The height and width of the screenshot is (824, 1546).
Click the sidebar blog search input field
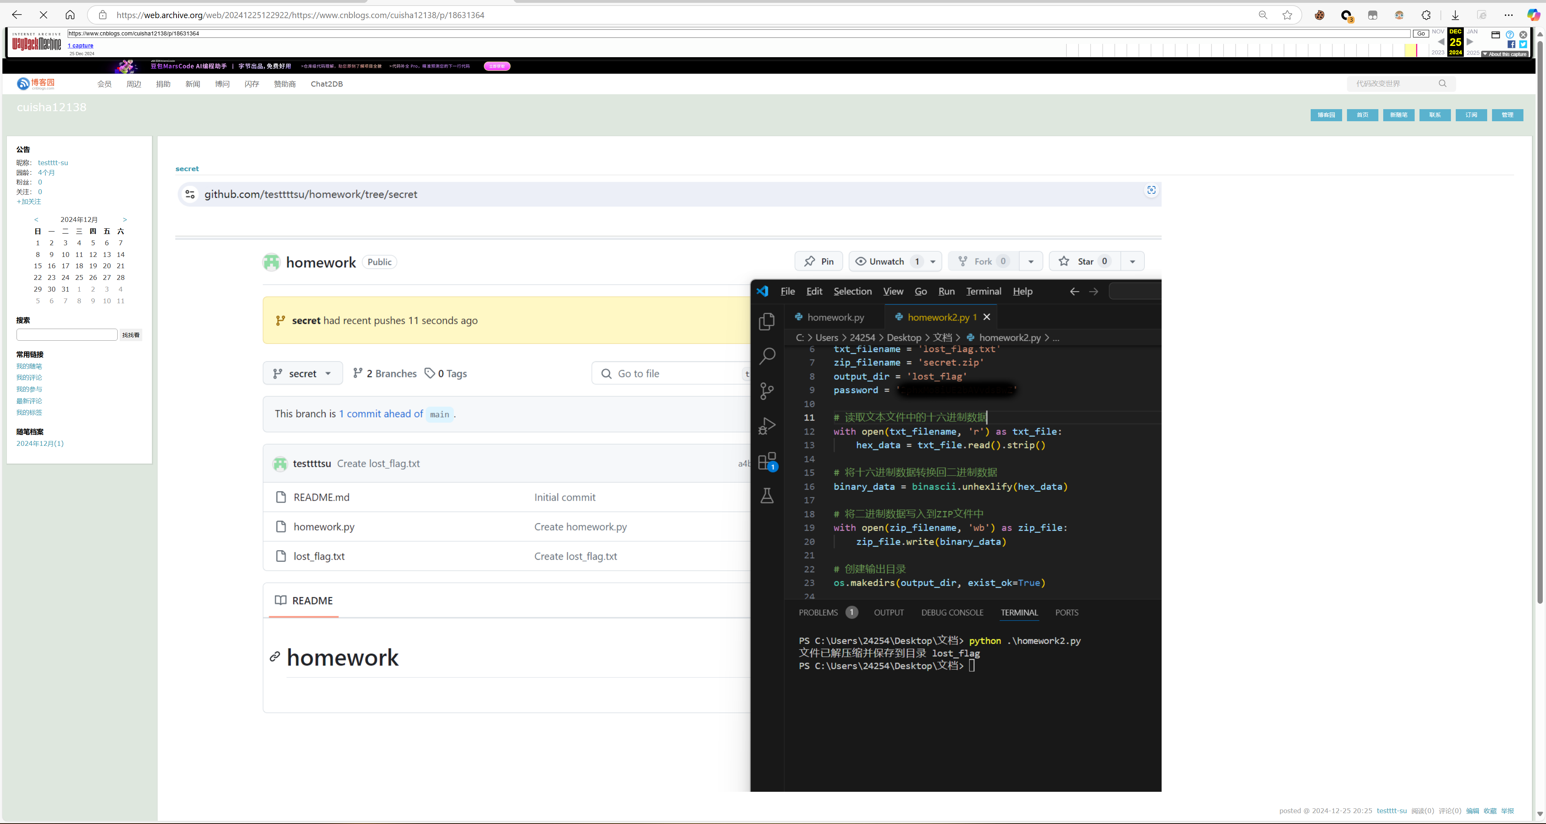tap(66, 335)
